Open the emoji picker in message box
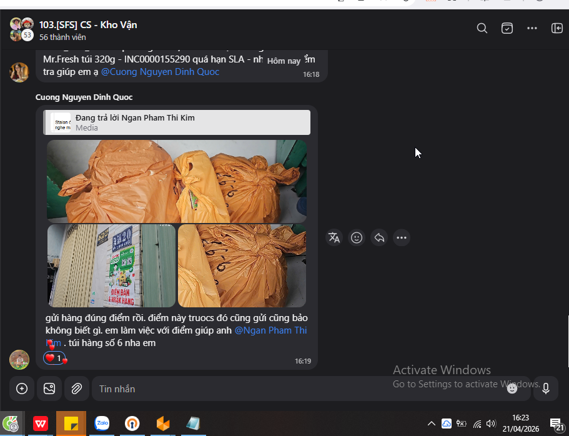The image size is (569, 436). pyautogui.click(x=512, y=389)
